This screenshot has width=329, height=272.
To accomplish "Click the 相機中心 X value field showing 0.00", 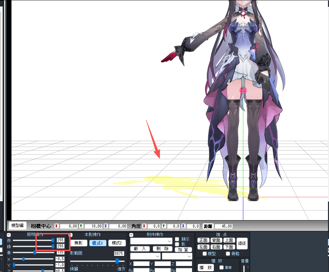I will [69, 226].
